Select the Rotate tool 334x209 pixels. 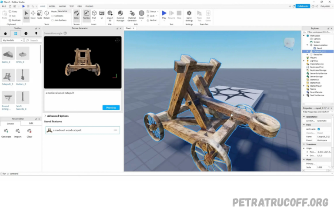(x=47, y=15)
